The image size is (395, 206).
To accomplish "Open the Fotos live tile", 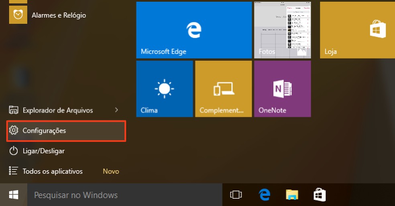I will 282,30.
